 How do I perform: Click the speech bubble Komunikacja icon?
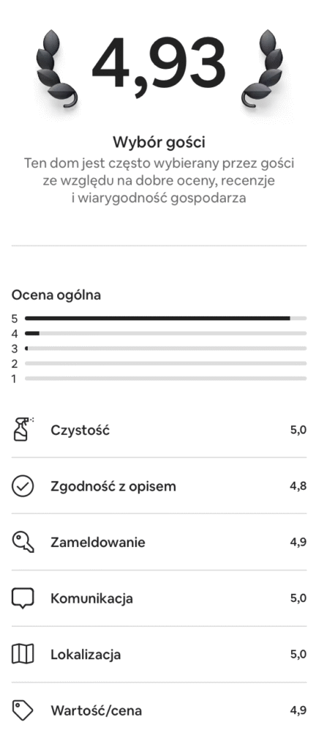23,598
